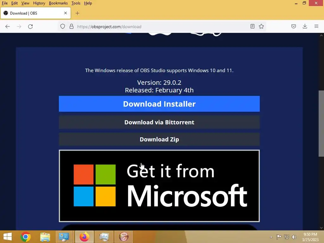The height and width of the screenshot is (243, 324).
Task: Open the View menu
Action: 25,3
